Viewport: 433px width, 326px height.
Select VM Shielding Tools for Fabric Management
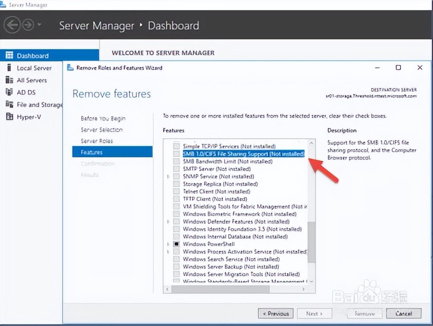click(x=245, y=206)
